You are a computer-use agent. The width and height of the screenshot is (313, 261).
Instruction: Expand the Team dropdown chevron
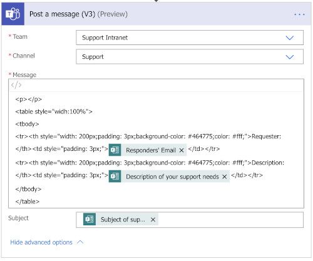290,38
